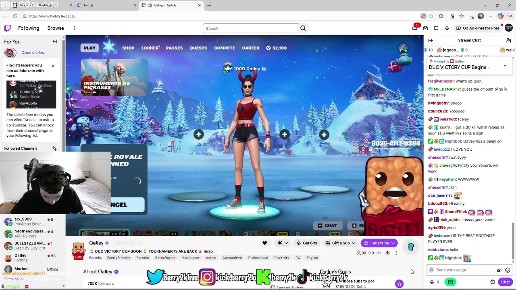The height and width of the screenshot is (290, 516).
Task: Open the user profile avatar menu
Action: coord(509,28)
